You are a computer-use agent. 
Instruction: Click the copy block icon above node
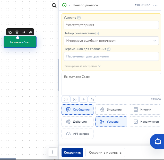pos(10,32)
